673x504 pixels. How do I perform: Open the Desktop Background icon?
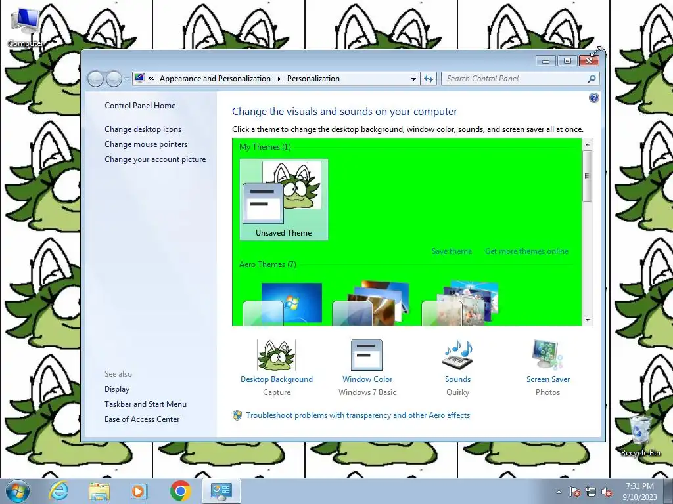pyautogui.click(x=277, y=355)
